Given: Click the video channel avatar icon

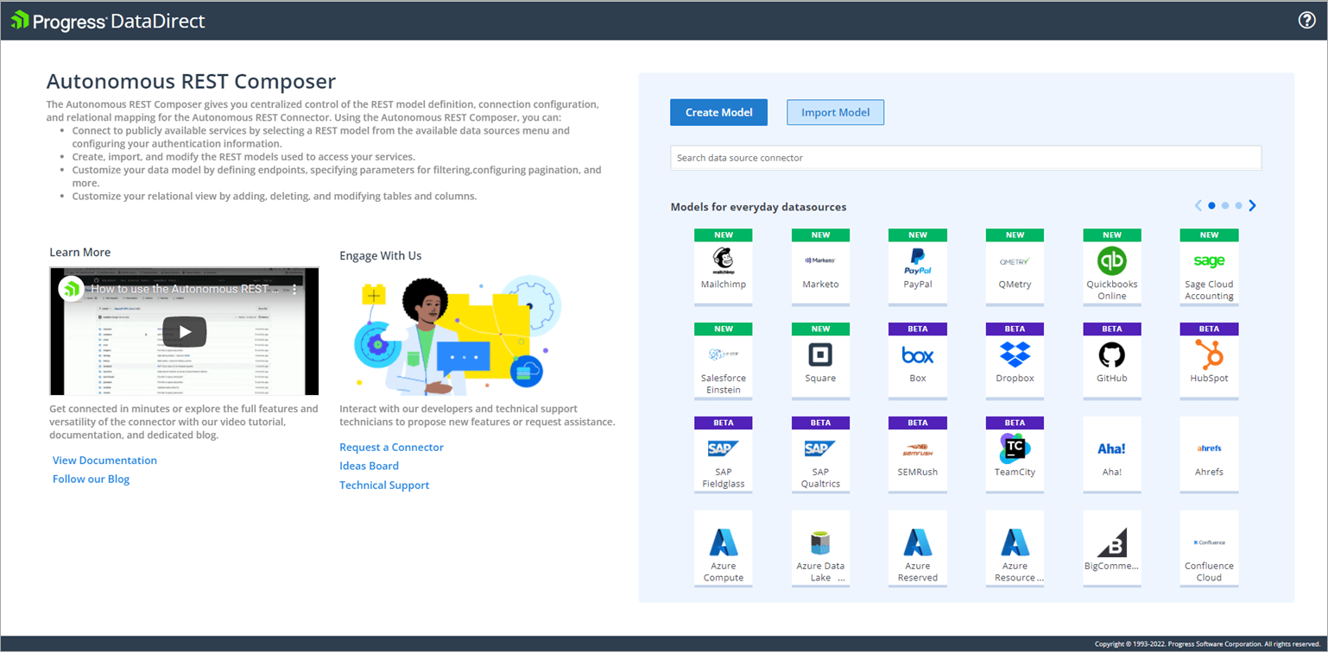Looking at the screenshot, I should [x=71, y=289].
